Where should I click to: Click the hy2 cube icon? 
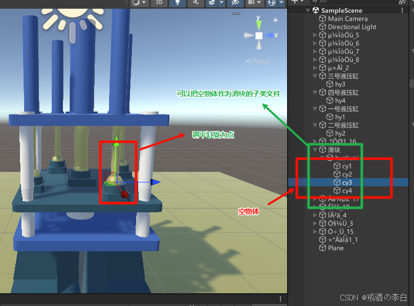330,133
